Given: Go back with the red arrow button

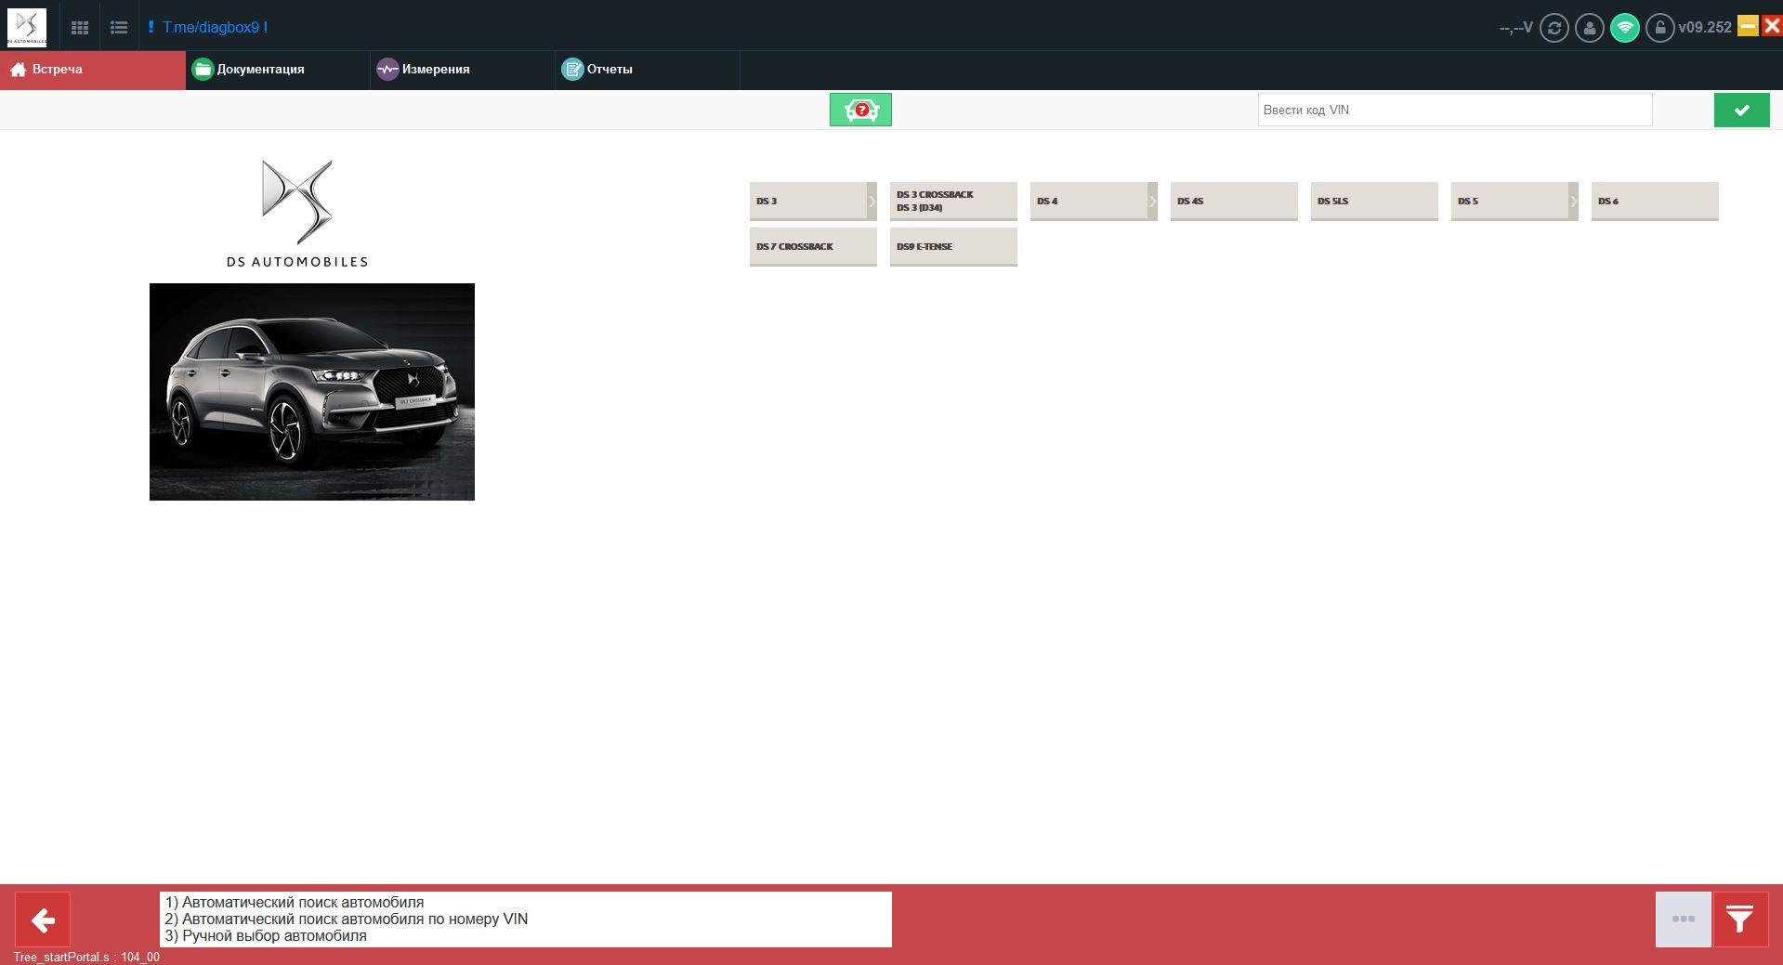Looking at the screenshot, I should [43, 919].
